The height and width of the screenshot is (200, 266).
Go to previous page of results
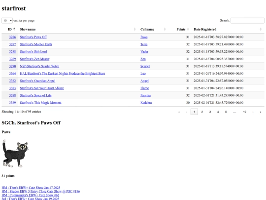coord(187,112)
